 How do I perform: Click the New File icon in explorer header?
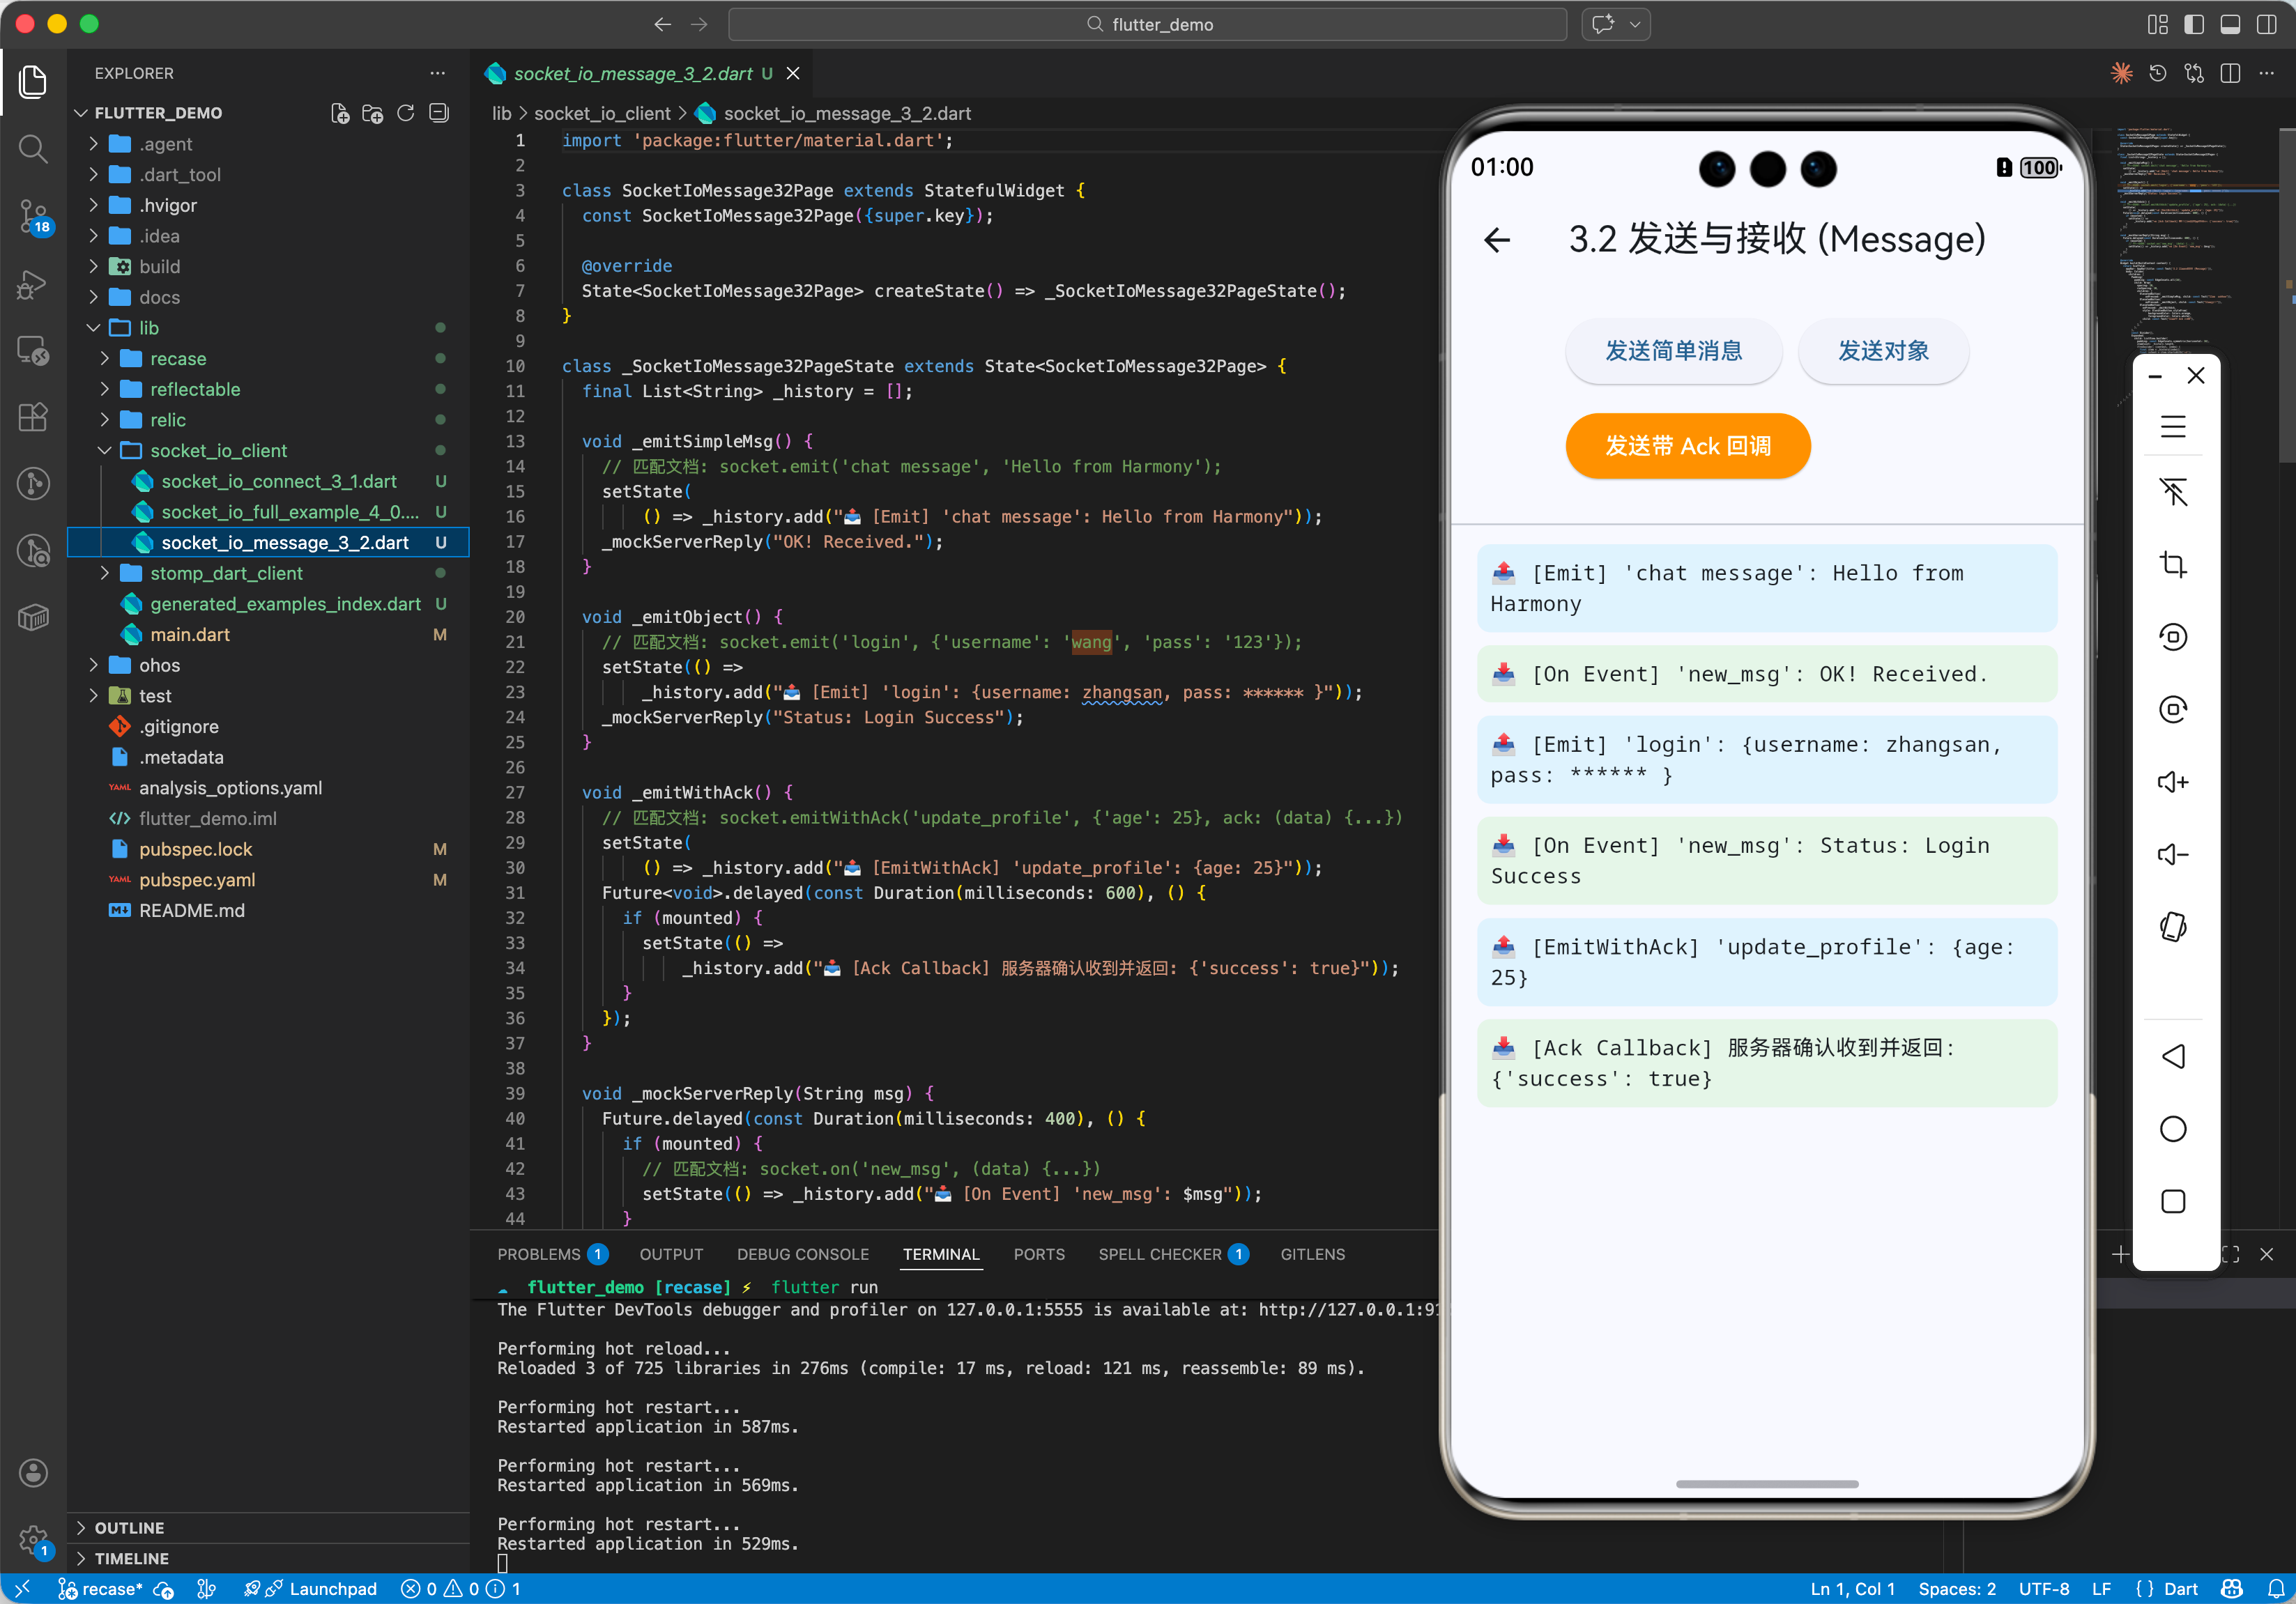point(340,113)
